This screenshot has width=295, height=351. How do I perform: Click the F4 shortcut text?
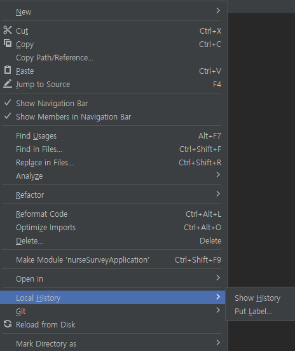tap(217, 85)
